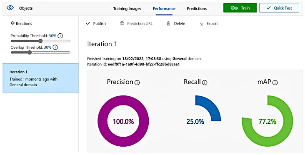
Task: Open the Recall info tooltip icon
Action: pos(205,82)
